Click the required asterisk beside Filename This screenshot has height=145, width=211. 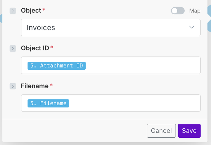(x=51, y=85)
